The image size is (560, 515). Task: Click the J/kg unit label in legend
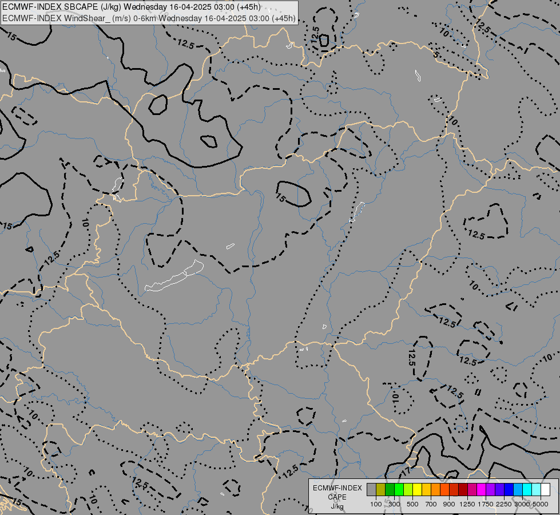pyautogui.click(x=337, y=506)
